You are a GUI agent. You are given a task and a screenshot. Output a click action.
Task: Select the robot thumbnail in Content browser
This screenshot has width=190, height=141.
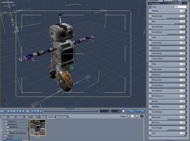pos(38,128)
